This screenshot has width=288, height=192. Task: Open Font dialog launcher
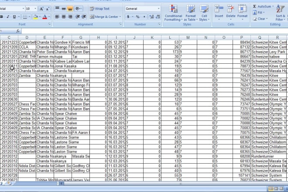pyautogui.click(x=49, y=24)
